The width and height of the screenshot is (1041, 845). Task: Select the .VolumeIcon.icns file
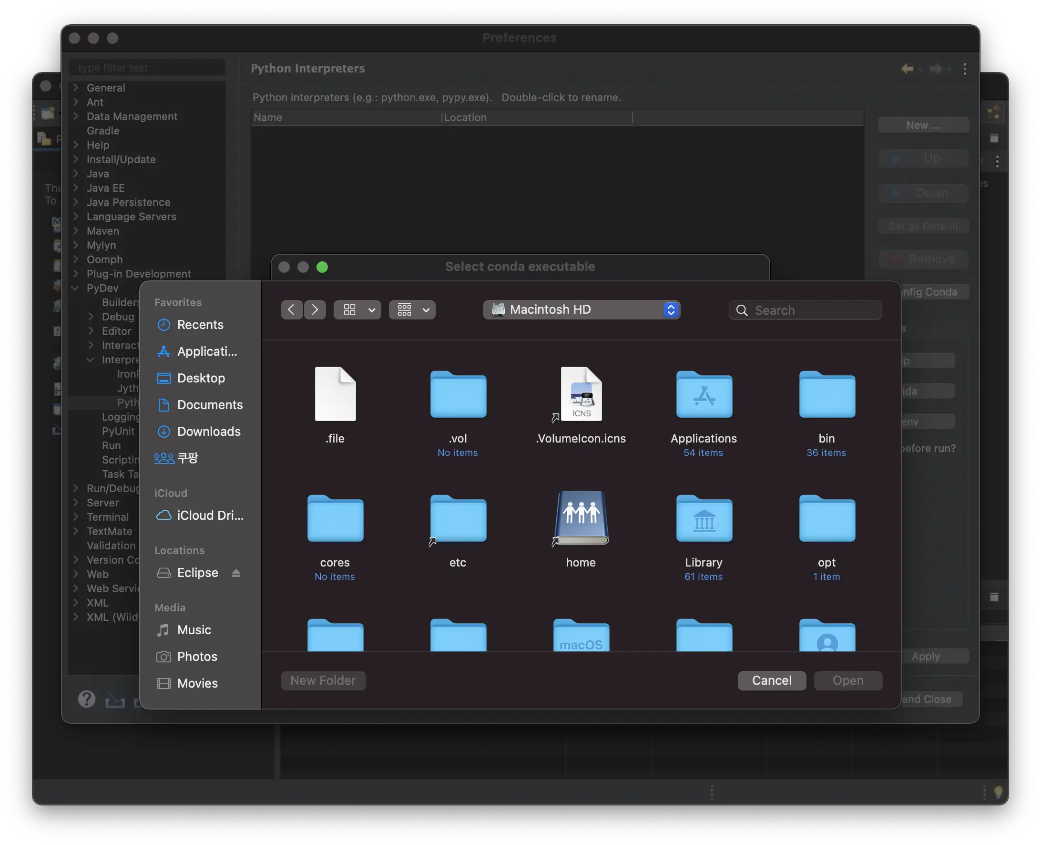pyautogui.click(x=581, y=395)
